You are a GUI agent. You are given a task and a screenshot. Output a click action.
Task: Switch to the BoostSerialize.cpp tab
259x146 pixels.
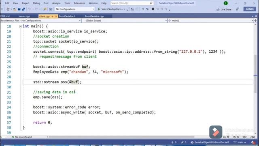(x=94, y=16)
